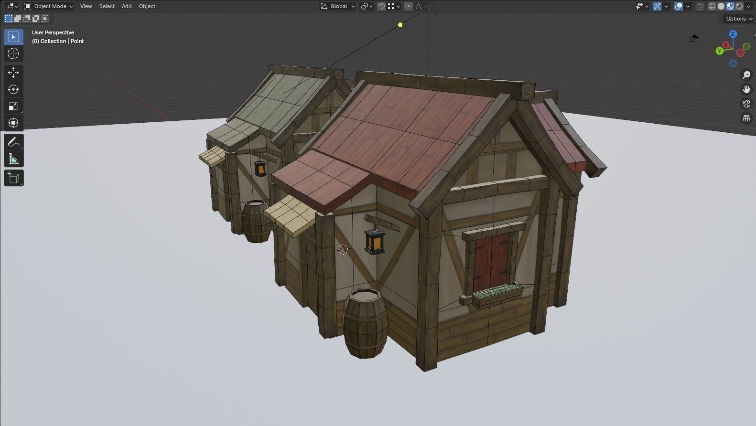Screen dimensions: 756x426
Task: Click the Pan view hand icon
Action: pos(746,89)
